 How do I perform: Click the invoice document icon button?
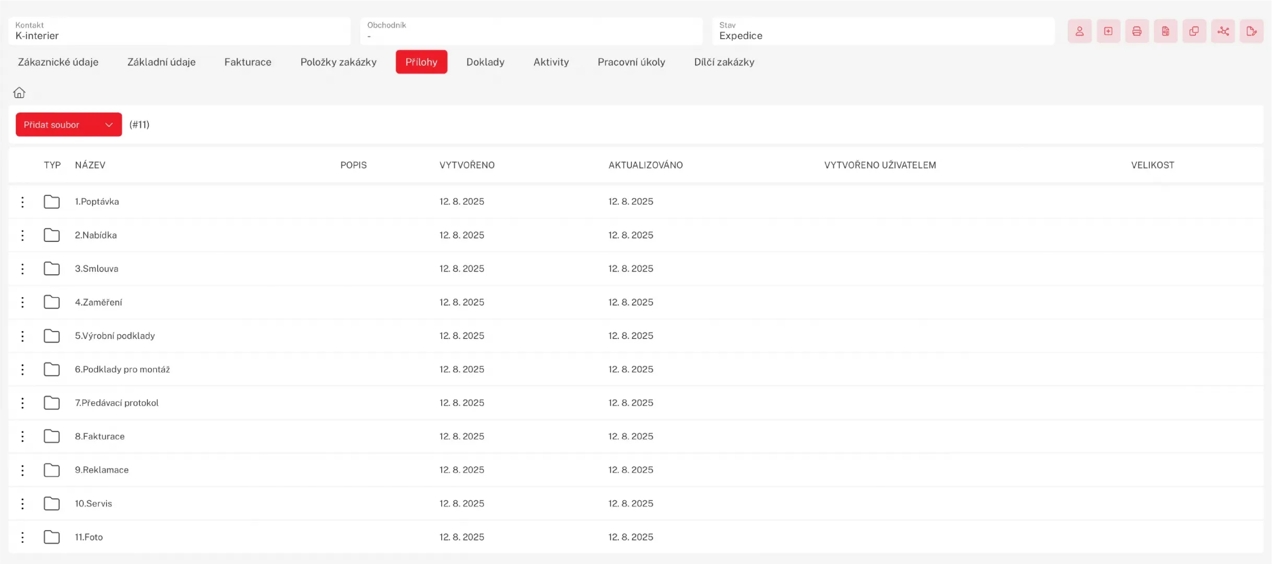[1165, 31]
